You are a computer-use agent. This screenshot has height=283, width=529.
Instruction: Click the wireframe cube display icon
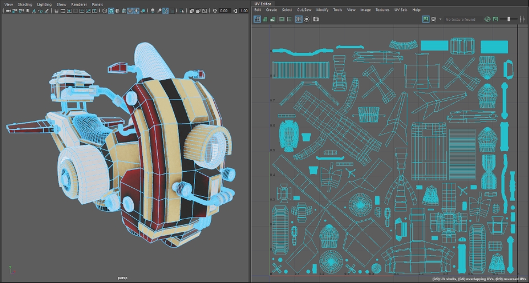[105, 10]
